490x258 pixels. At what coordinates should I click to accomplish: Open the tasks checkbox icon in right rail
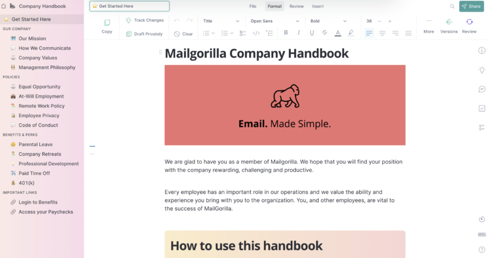tap(482, 108)
